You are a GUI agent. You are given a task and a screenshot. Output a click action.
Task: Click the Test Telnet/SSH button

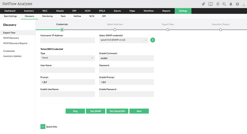117,111
